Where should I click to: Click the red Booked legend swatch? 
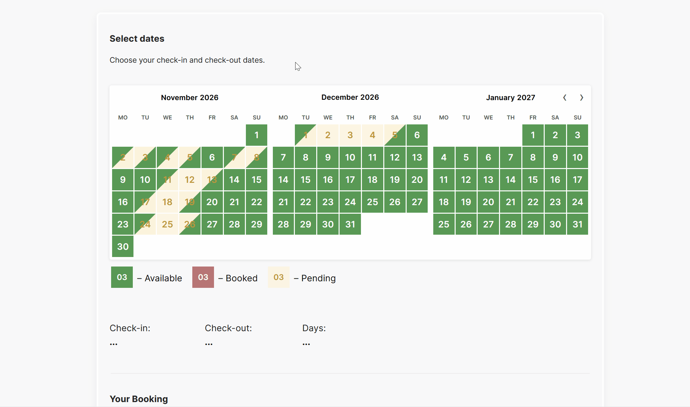tap(203, 277)
